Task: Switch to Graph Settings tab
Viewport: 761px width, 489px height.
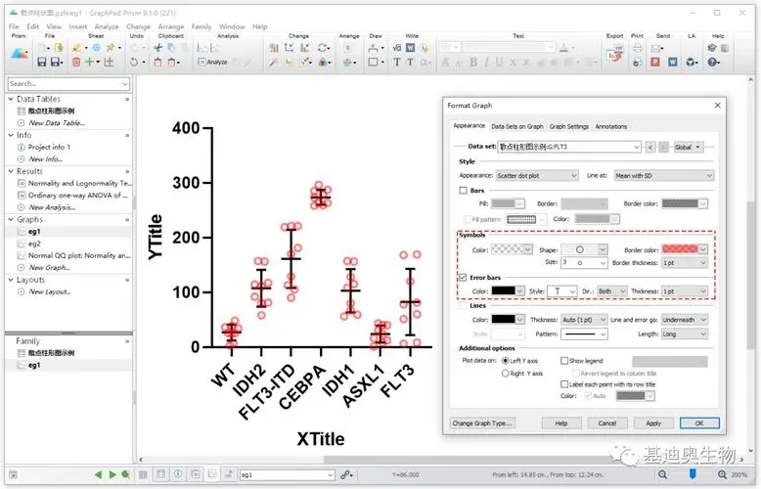Action: pos(569,126)
